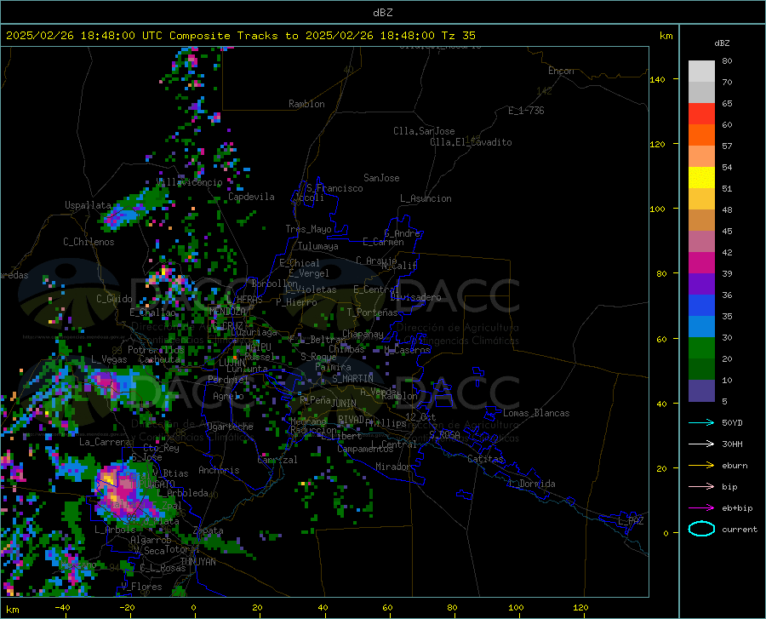Click the 'V_Flores' map label
Viewport: 766px width, 619px height.
141,587
